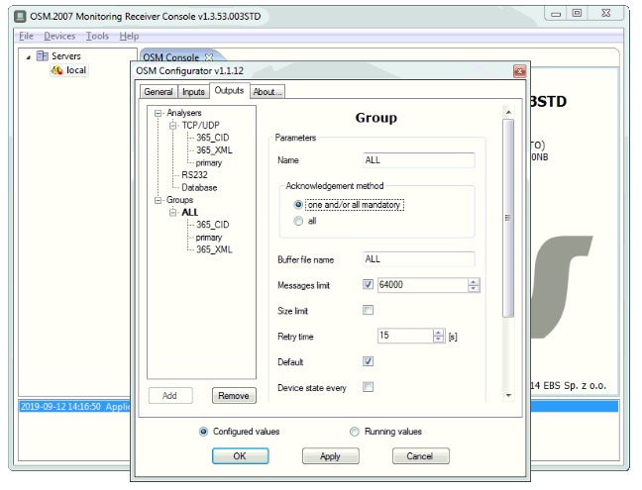Open the General tab

(x=159, y=92)
